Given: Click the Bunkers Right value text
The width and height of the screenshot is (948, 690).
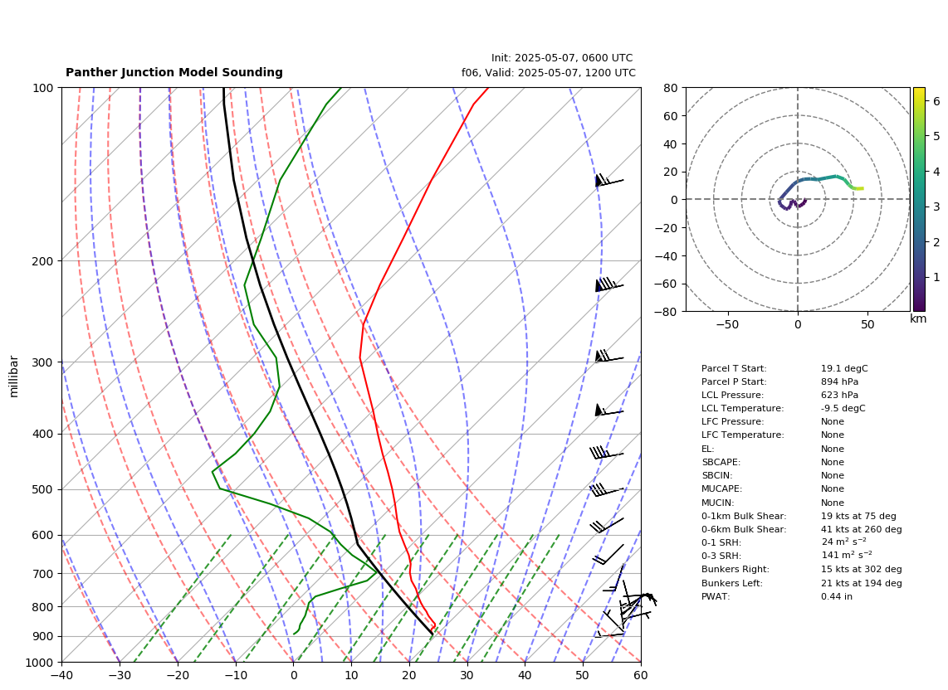Looking at the screenshot, I should (861, 569).
